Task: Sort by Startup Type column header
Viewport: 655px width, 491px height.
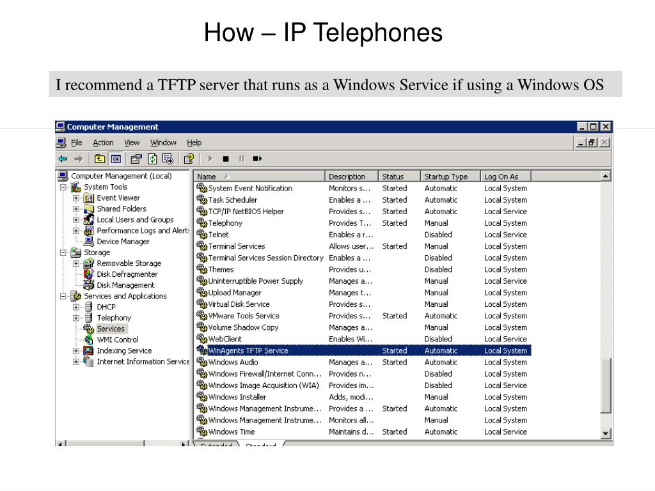Action: click(x=451, y=176)
